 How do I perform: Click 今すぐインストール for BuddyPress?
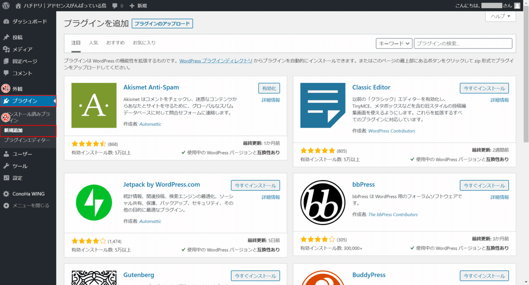point(484,276)
